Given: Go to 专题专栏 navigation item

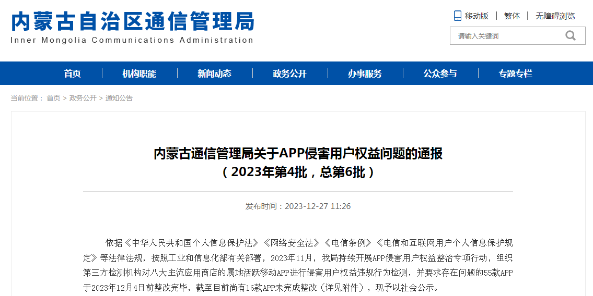Looking at the screenshot, I should point(516,73).
